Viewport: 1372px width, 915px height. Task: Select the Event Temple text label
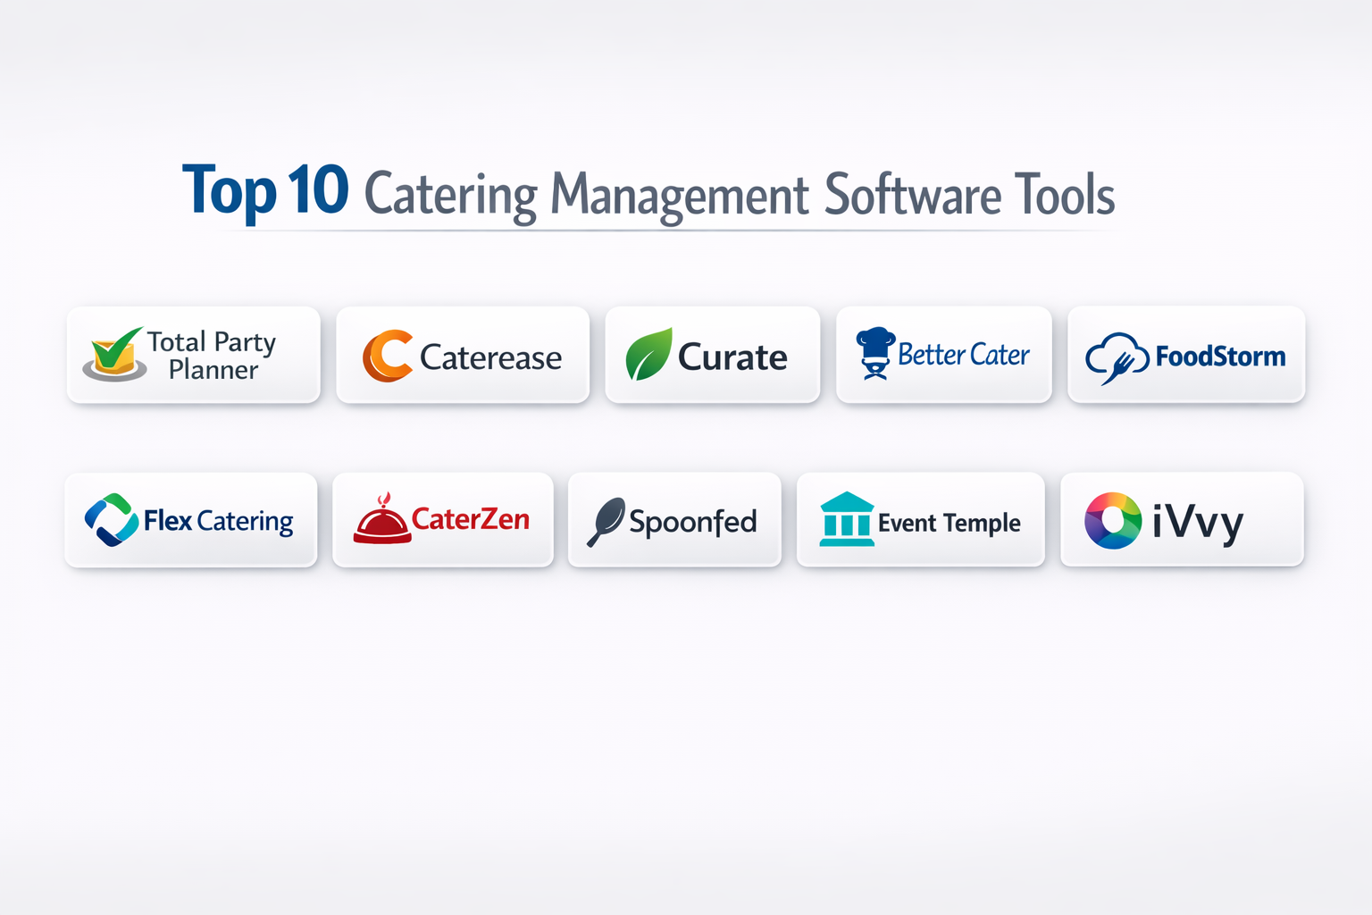pos(949,523)
